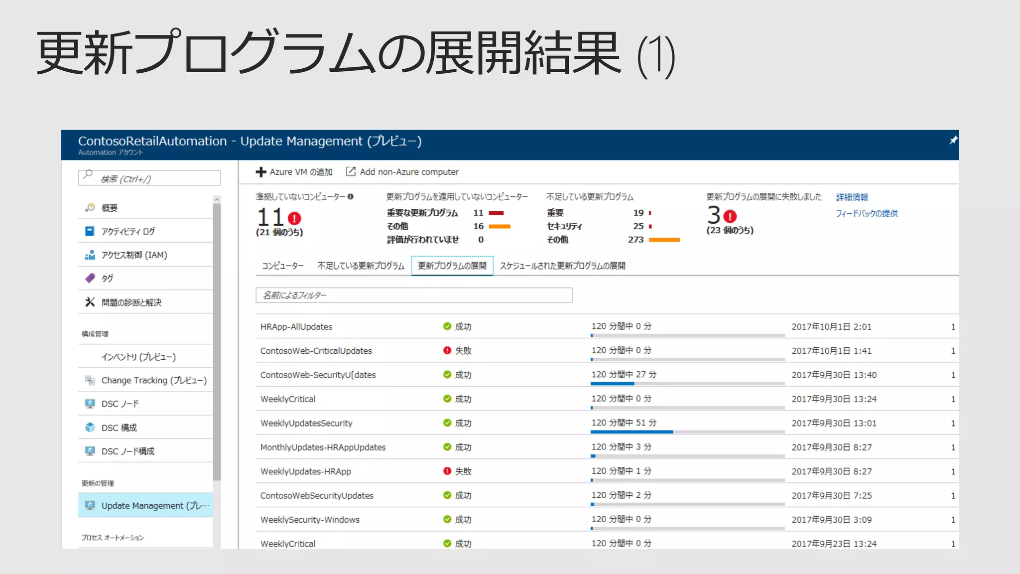1020x574 pixels.
Task: Open 不足している更新プログラム tab
Action: pos(361,266)
